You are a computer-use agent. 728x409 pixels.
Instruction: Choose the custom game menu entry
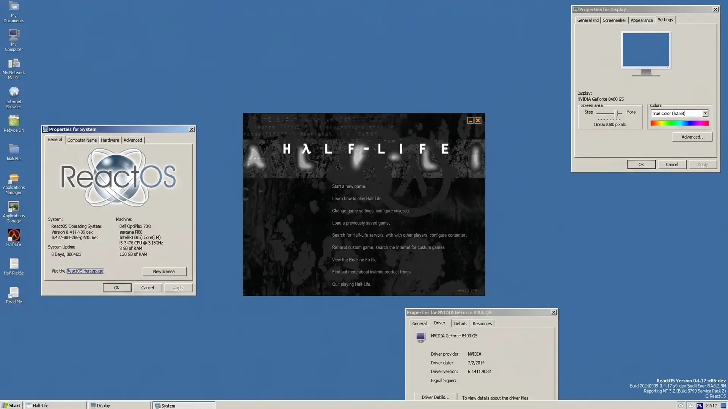click(x=388, y=247)
